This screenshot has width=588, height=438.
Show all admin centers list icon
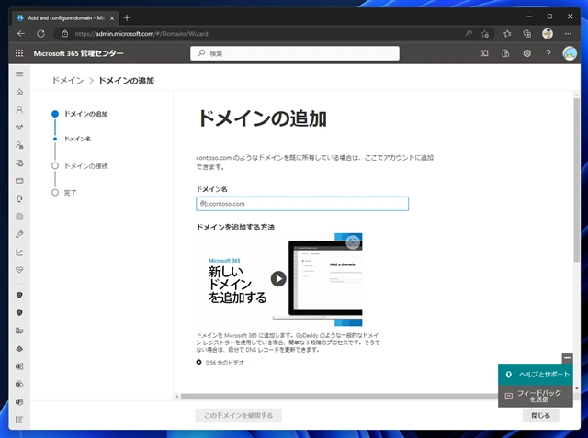(19, 420)
